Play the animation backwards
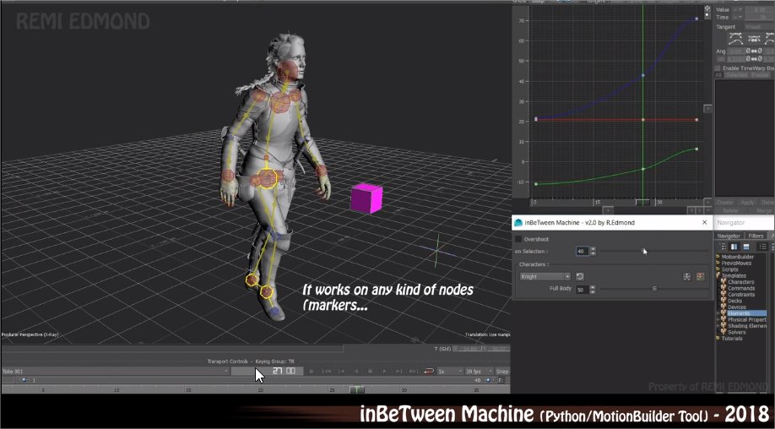This screenshot has width=775, height=429. [356, 372]
